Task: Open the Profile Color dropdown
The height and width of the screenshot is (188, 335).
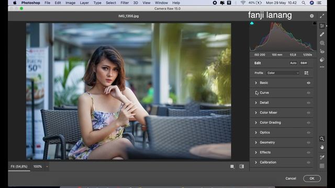Action: 283,73
